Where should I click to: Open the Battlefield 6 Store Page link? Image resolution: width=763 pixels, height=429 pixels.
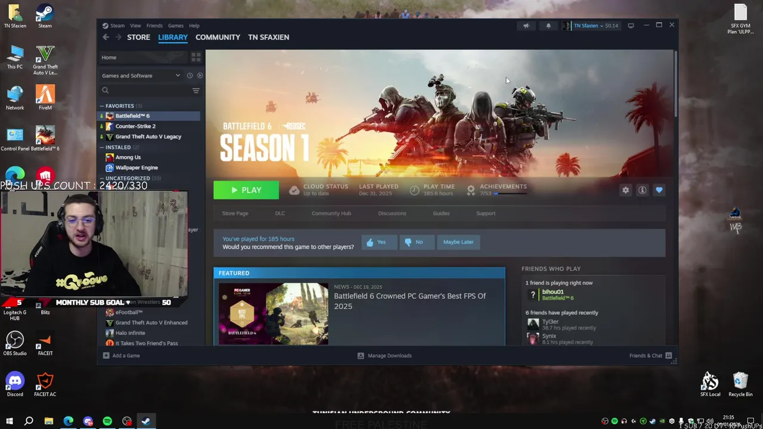[x=235, y=213]
